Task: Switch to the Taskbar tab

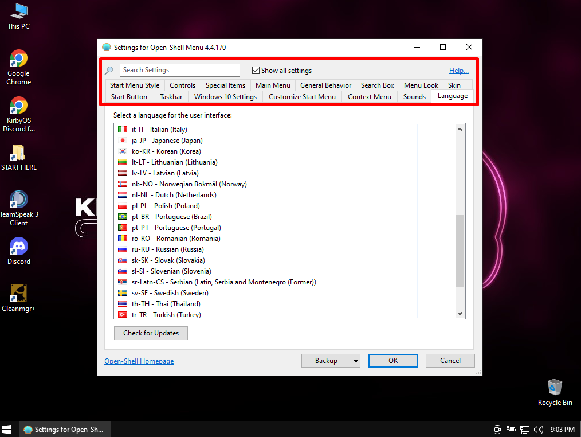Action: [x=171, y=97]
